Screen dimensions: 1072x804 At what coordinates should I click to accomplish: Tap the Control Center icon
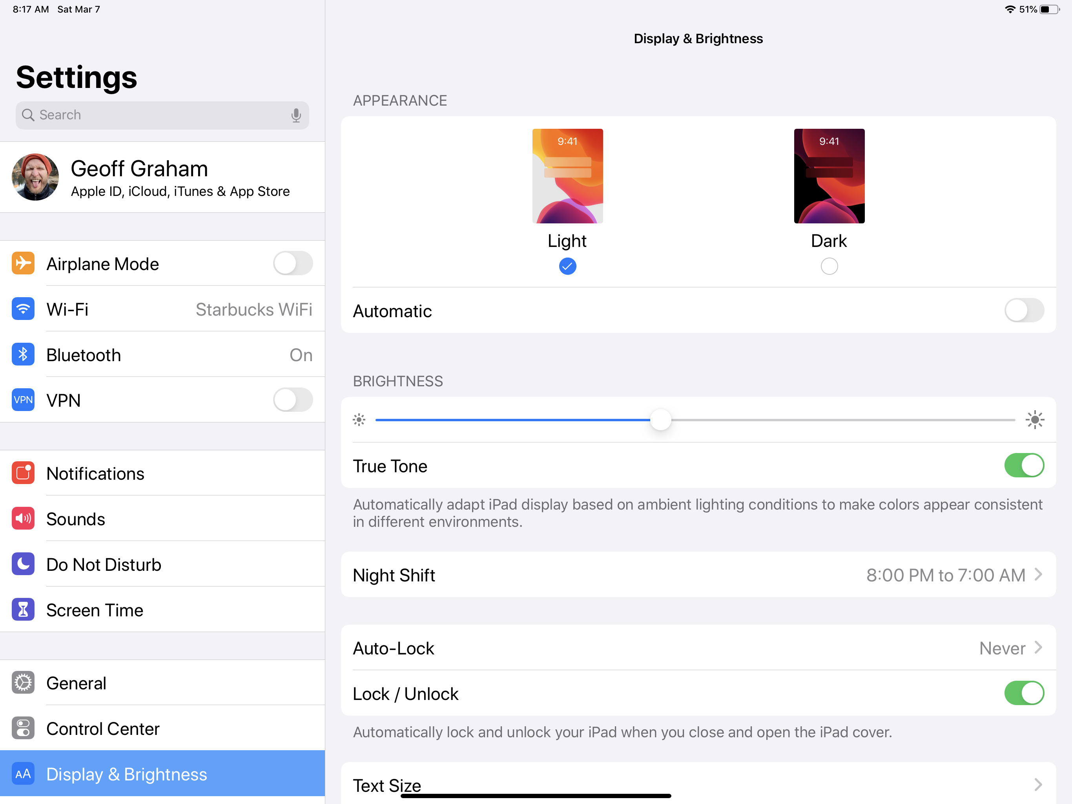23,728
